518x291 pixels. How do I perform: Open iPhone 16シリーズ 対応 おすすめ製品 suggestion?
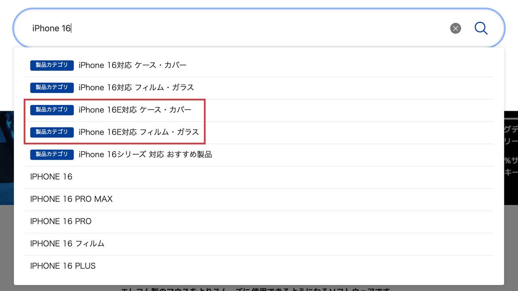coord(259,154)
